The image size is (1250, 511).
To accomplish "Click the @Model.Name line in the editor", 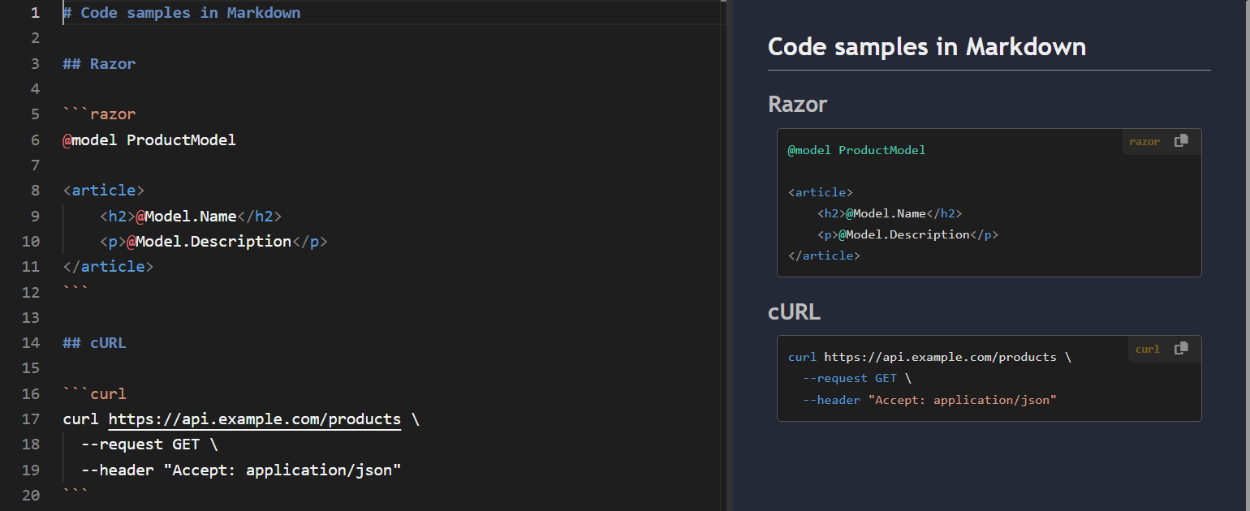I will tap(191, 216).
